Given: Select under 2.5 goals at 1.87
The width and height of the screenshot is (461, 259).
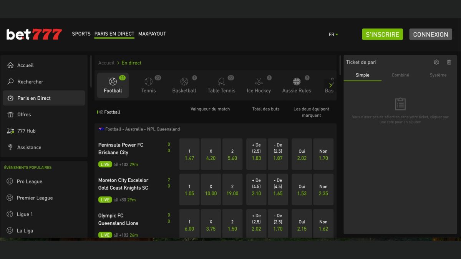Looking at the screenshot, I should coord(278,154).
